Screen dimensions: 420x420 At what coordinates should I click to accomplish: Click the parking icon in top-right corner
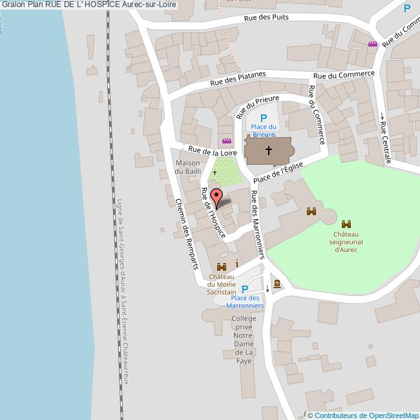pos(406,8)
